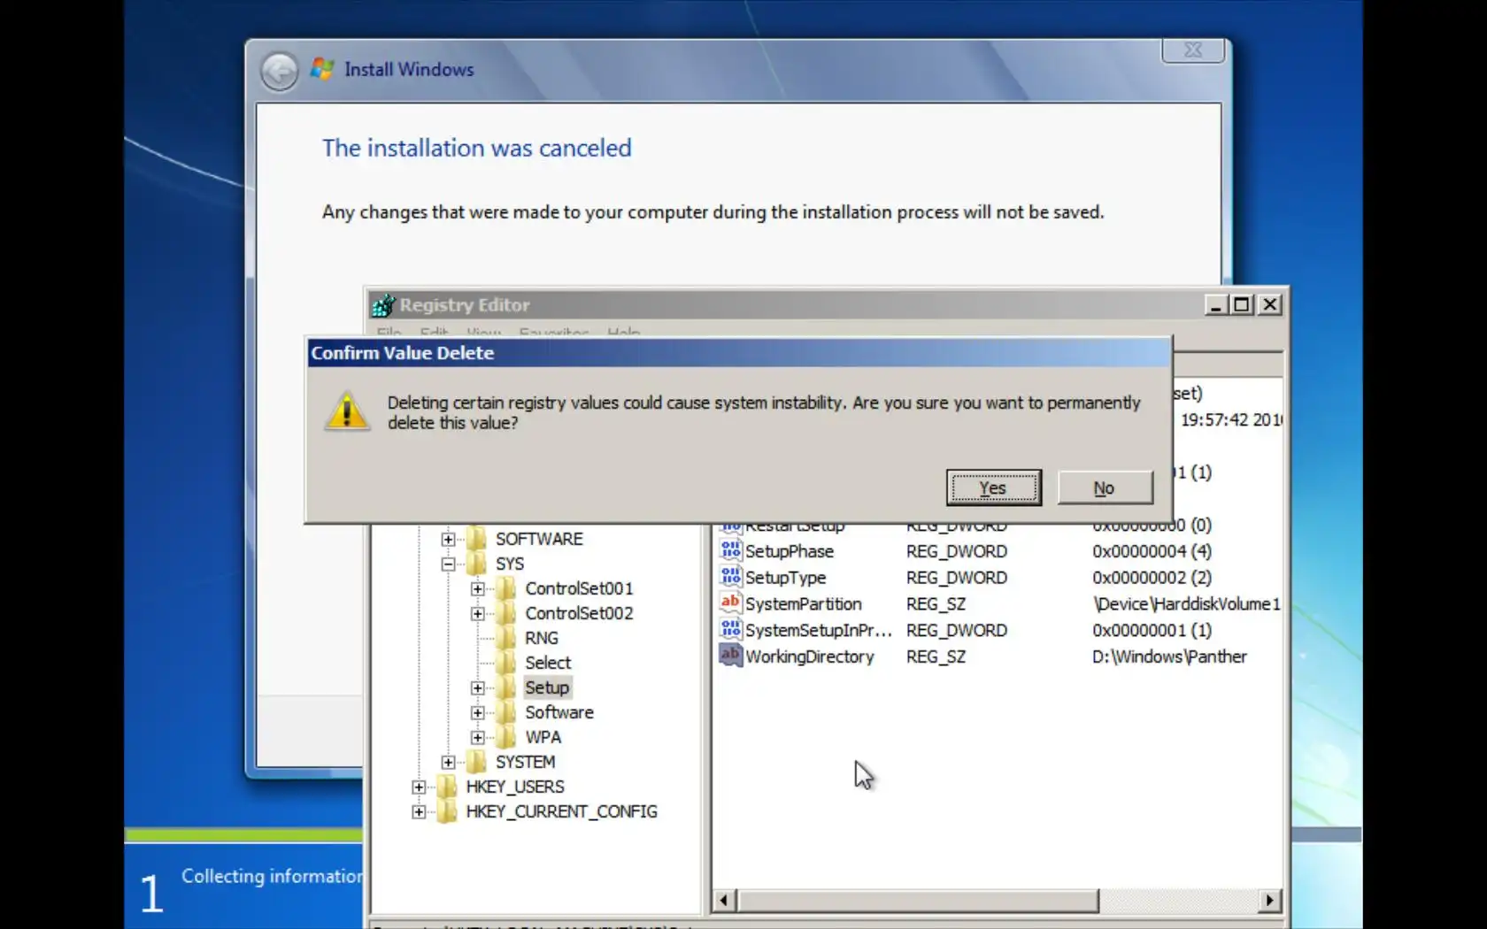Click the right arrow of the horizontal scrollbar
Screen dimensions: 1487x929
(1270, 900)
